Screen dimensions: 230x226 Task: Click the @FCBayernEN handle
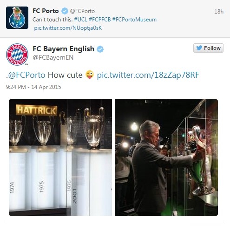click(53, 57)
